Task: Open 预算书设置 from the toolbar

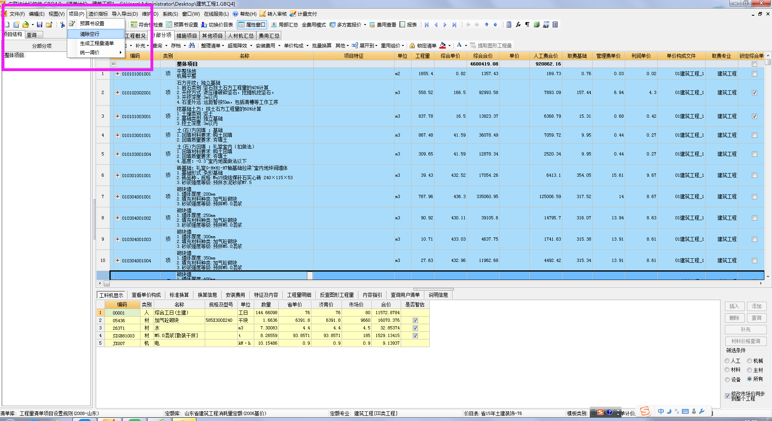Action: tap(182, 25)
